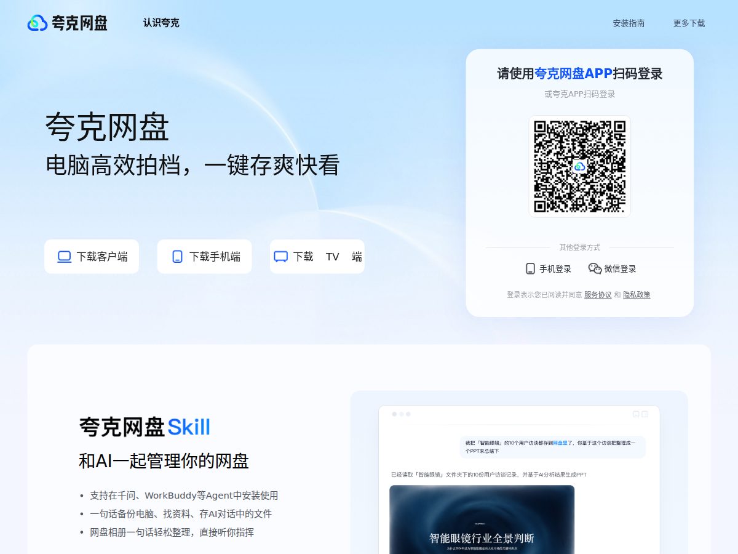
Task: Click the login QR code
Action: point(580,166)
